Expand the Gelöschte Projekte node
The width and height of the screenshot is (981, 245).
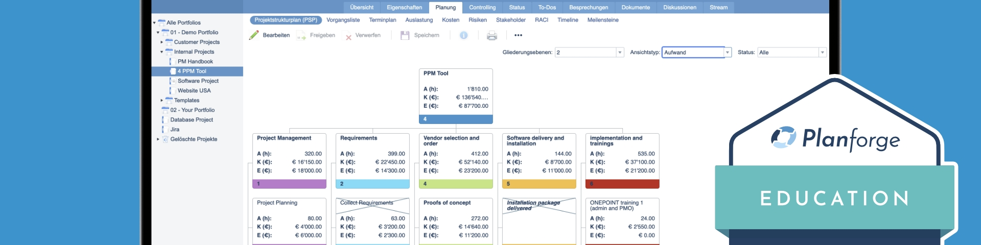point(158,139)
